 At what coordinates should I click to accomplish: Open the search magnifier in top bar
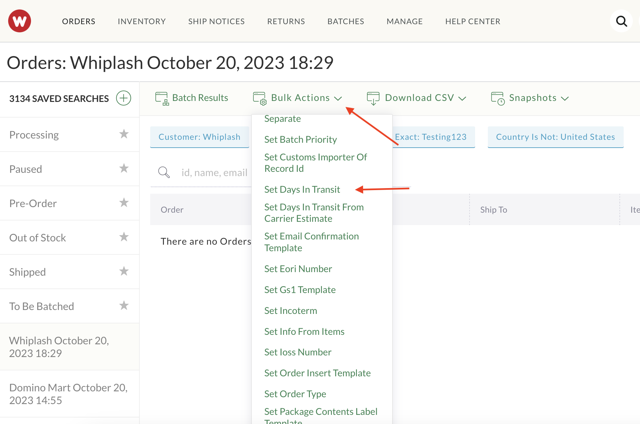click(621, 21)
